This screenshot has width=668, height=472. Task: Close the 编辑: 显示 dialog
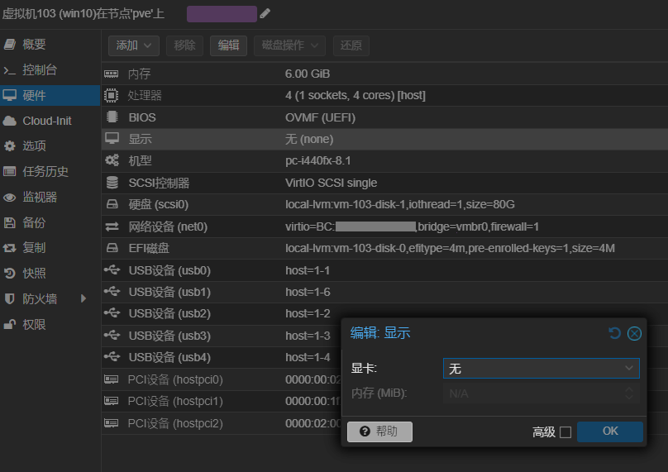point(634,334)
